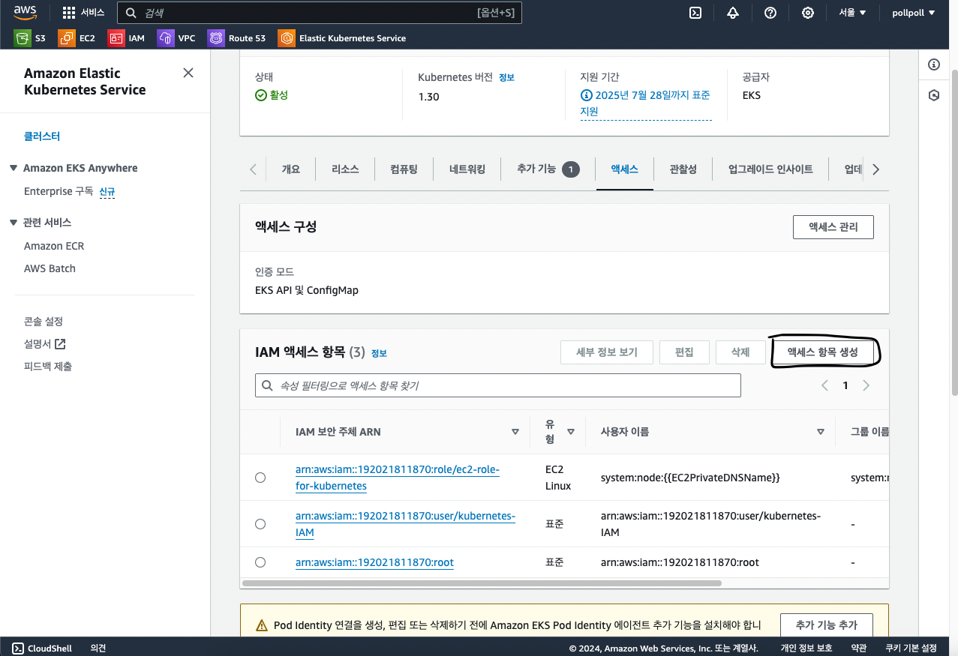The image size is (958, 656).
Task: Switch to 관찰성 tab
Action: [x=683, y=169]
